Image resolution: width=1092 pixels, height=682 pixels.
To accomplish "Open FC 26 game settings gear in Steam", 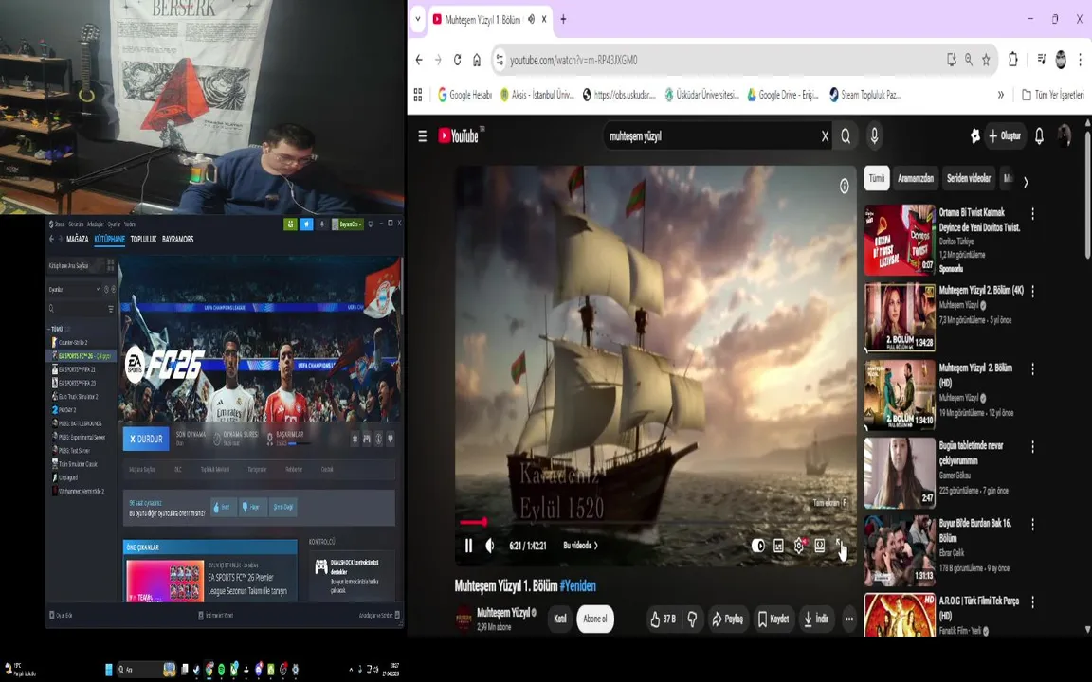I will (355, 440).
